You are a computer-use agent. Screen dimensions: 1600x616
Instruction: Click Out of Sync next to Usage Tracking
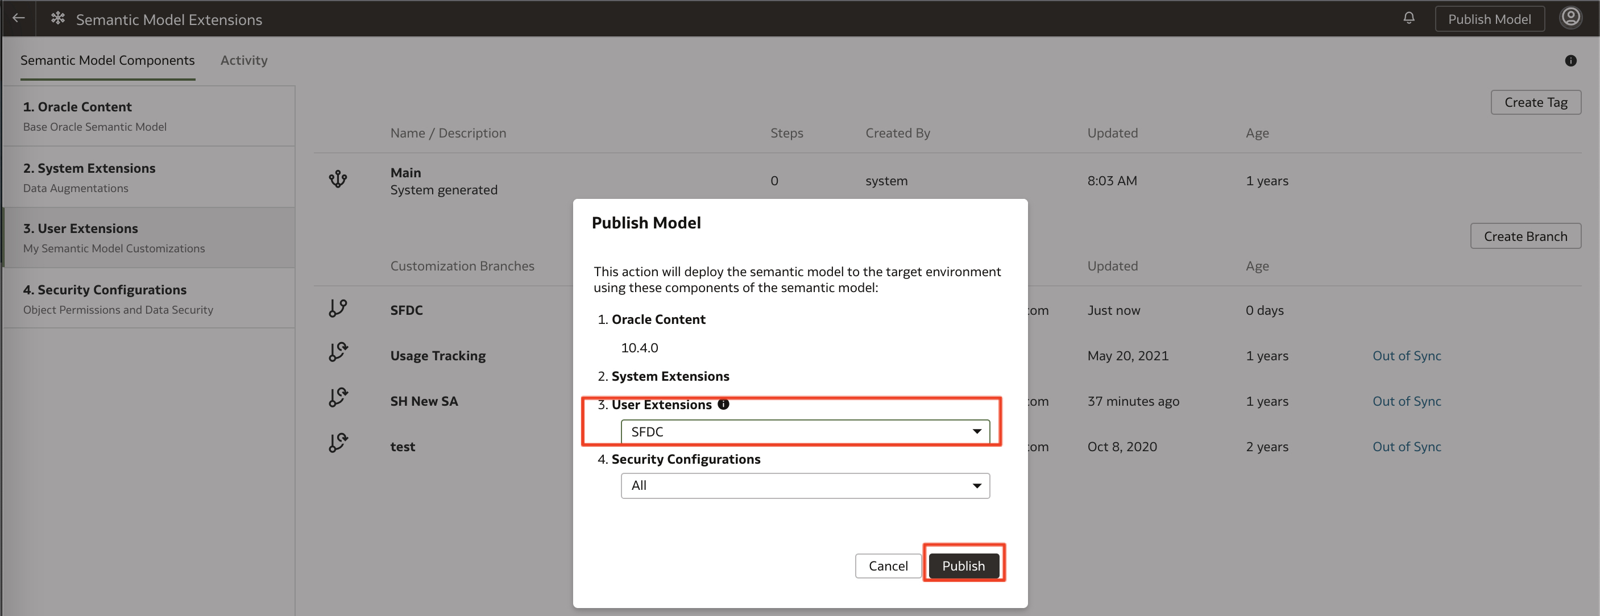[1406, 355]
